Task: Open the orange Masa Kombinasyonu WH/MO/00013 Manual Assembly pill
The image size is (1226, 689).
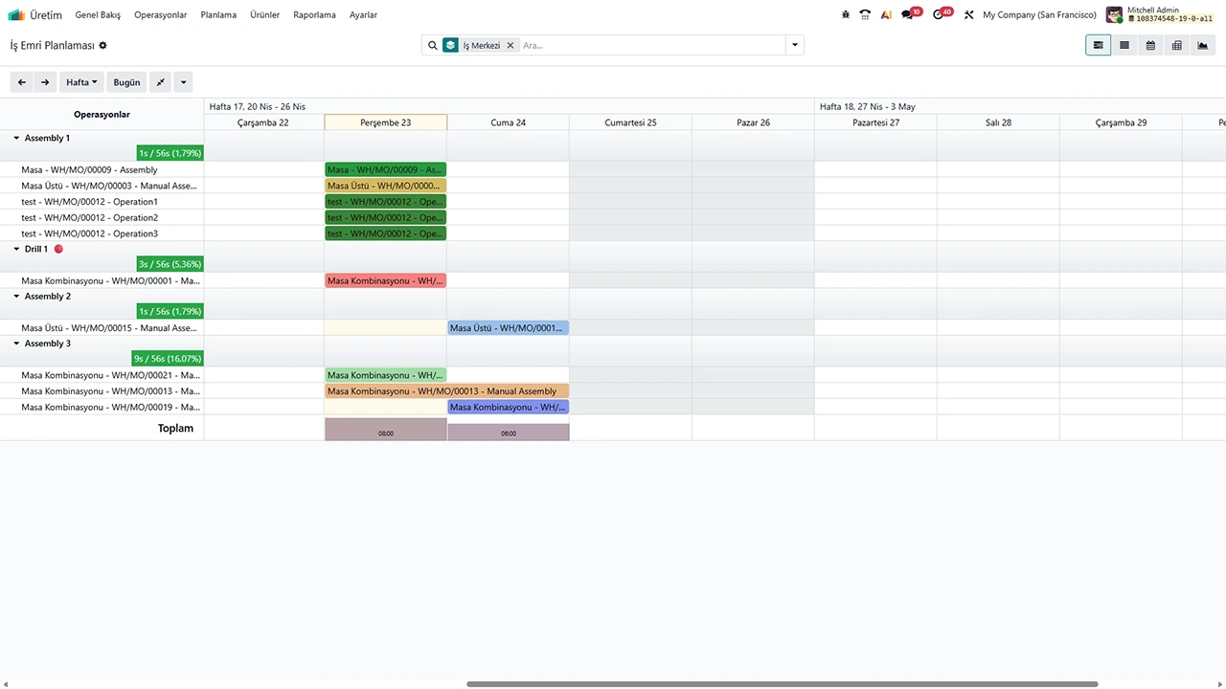Action: click(x=446, y=391)
